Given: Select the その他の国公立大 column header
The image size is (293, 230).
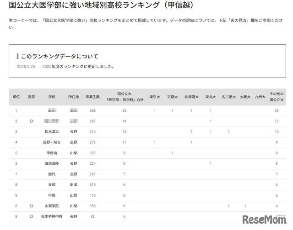Looking at the screenshot, I should [277, 97].
